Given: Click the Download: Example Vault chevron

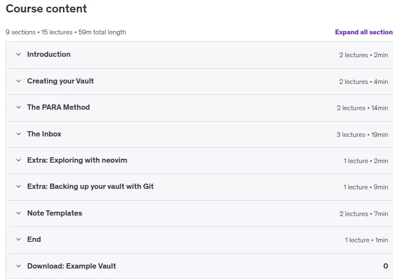Looking at the screenshot, I should [x=19, y=266].
